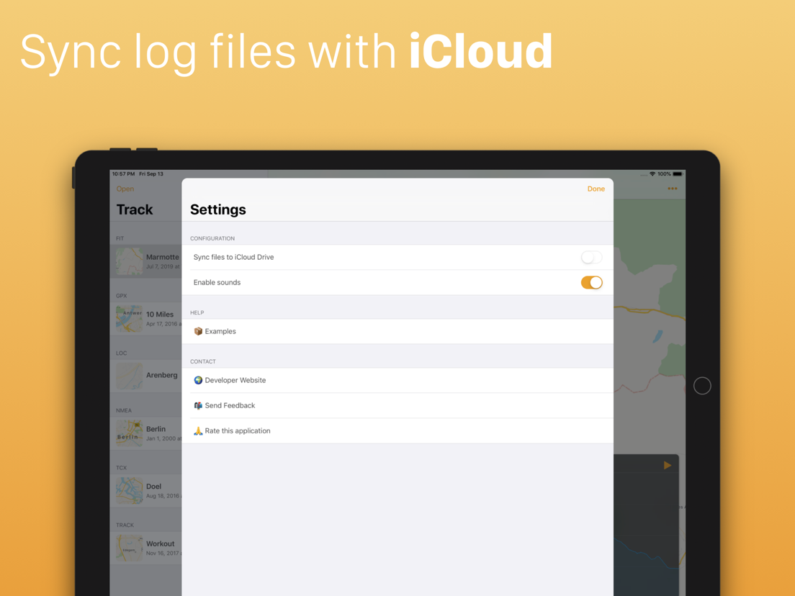The height and width of the screenshot is (596, 795).
Task: Open the Marmotte map thumbnail
Action: (130, 261)
